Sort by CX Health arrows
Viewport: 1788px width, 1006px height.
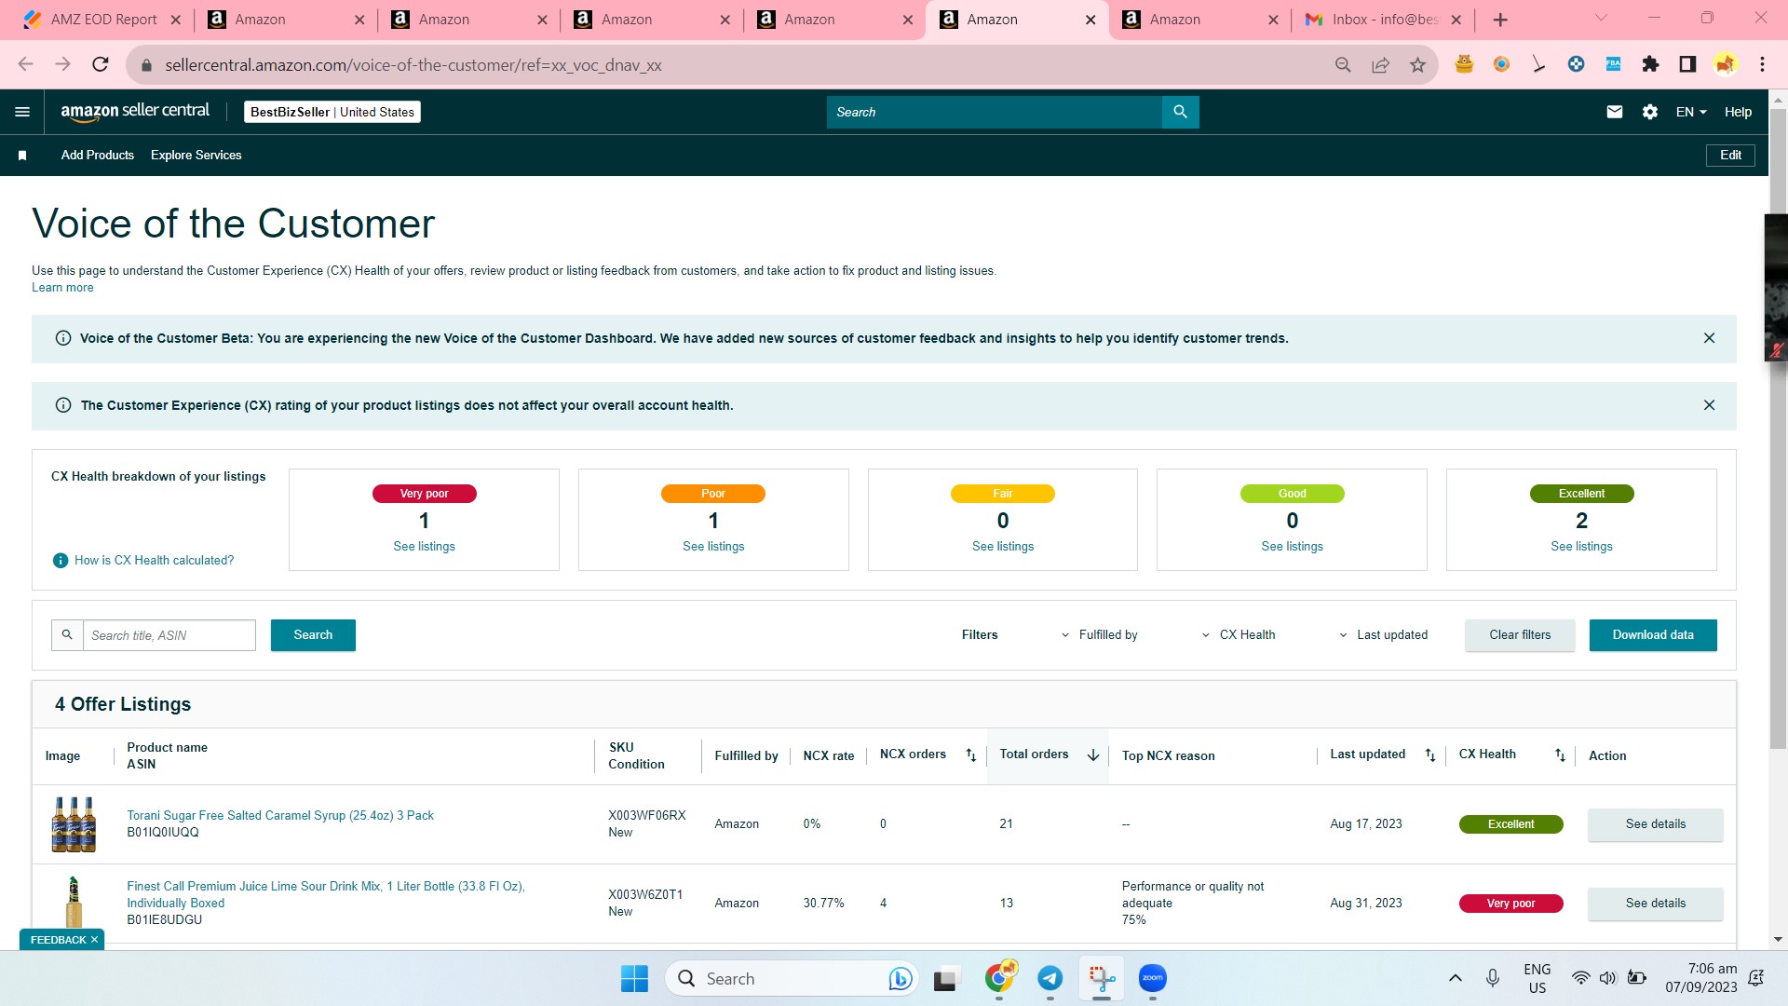point(1560,755)
